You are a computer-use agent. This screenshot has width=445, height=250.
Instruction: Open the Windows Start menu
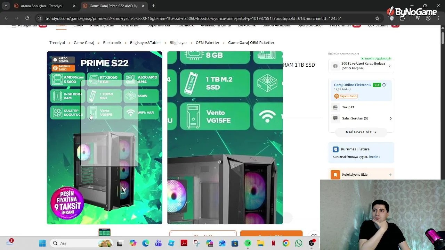pos(42,243)
